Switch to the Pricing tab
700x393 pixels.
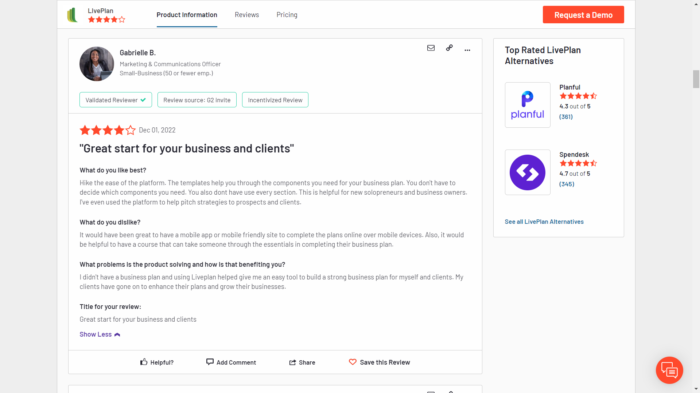pyautogui.click(x=287, y=15)
